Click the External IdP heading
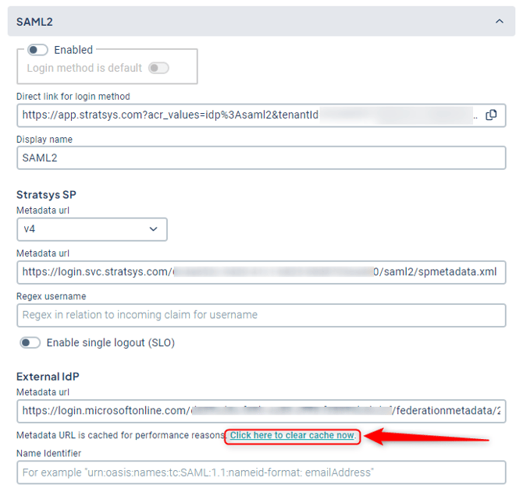Image resolution: width=523 pixels, height=492 pixels. [x=48, y=377]
